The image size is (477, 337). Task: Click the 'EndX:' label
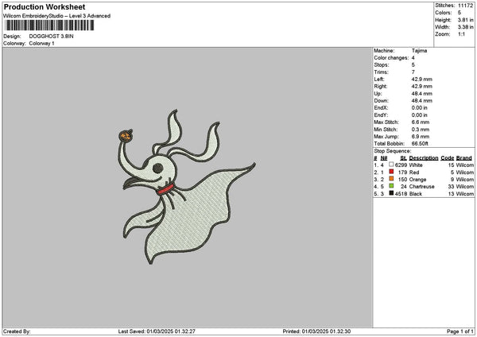coord(381,108)
